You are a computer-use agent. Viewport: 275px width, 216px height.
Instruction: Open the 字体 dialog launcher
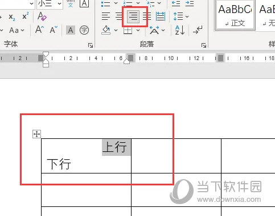click(x=91, y=45)
